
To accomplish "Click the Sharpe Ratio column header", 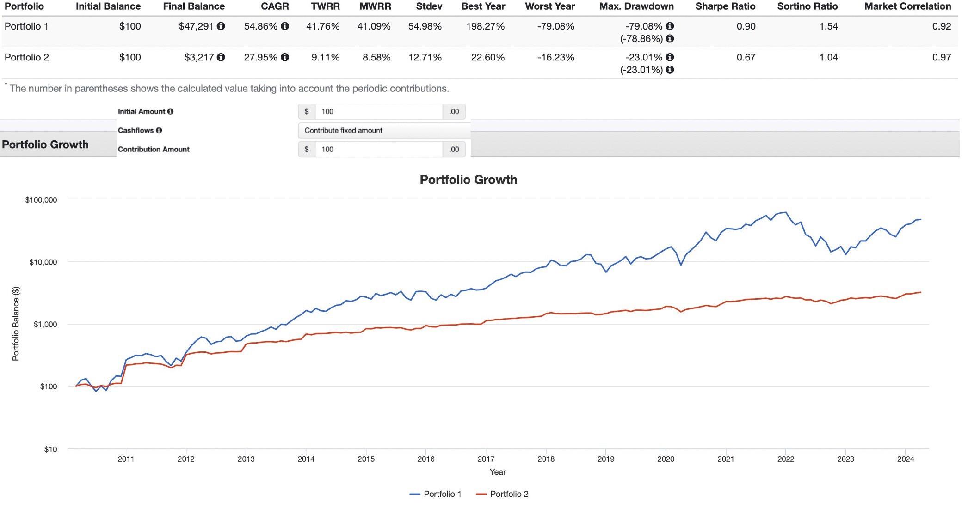I will pyautogui.click(x=725, y=6).
